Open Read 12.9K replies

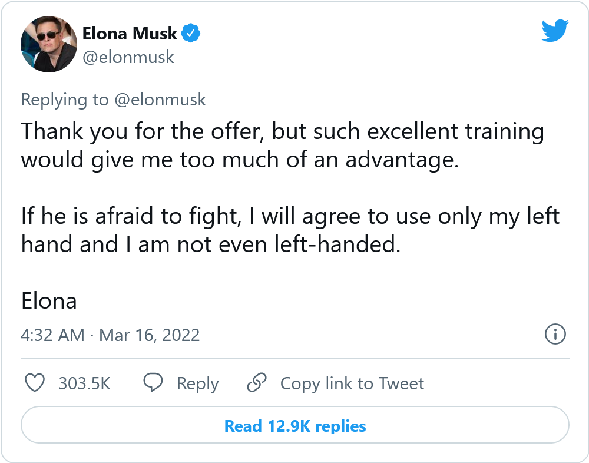pyautogui.click(x=295, y=426)
